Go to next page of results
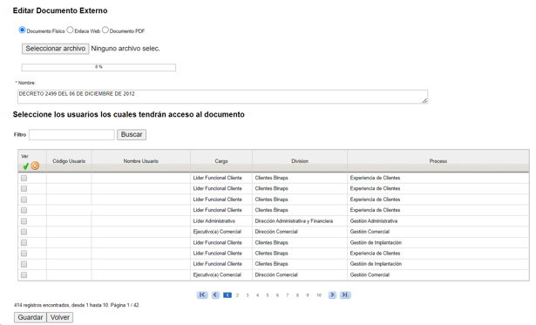Image resolution: width=536 pixels, height=325 pixels. pos(332,295)
